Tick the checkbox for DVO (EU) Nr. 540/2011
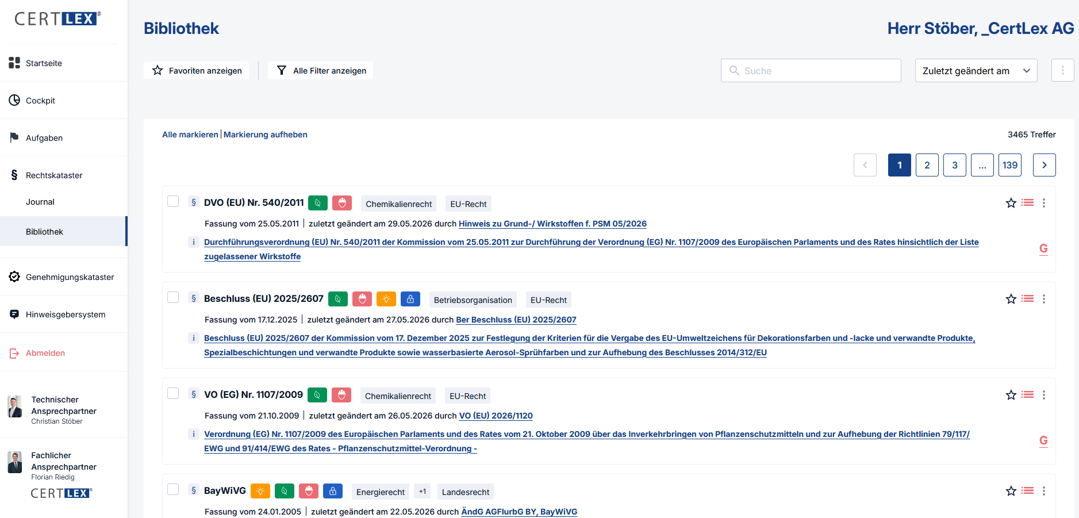Screen dimensions: 1079x518 point(173,201)
